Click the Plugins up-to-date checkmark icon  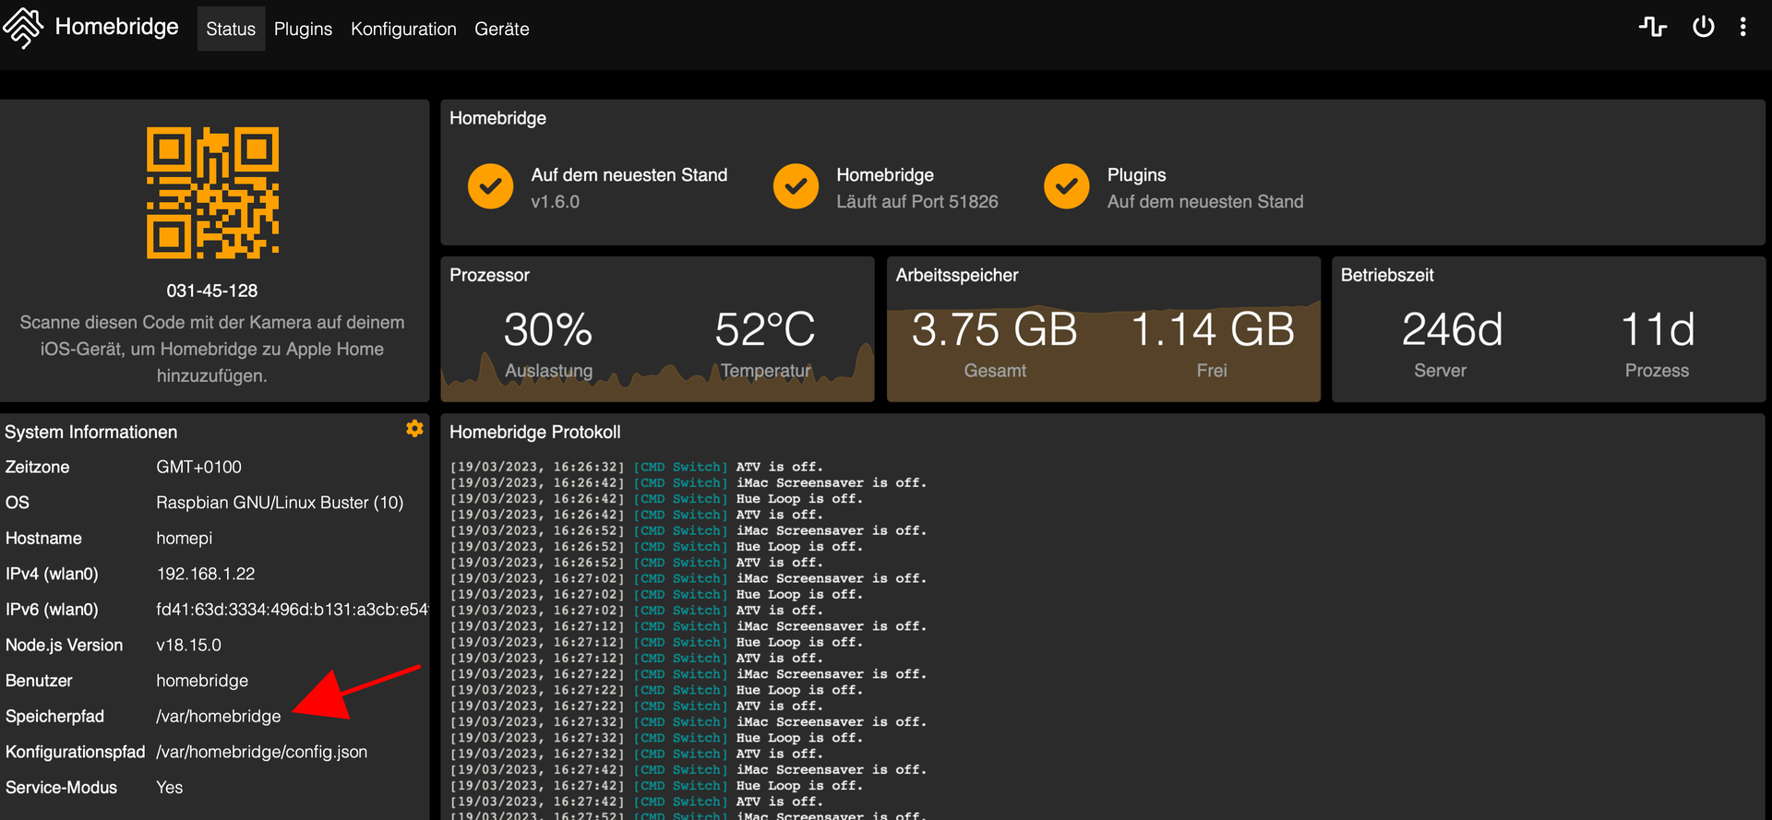(x=1067, y=187)
